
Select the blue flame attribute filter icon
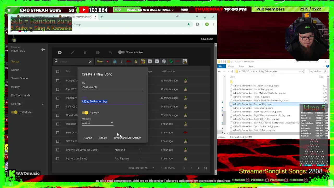coord(114,61)
